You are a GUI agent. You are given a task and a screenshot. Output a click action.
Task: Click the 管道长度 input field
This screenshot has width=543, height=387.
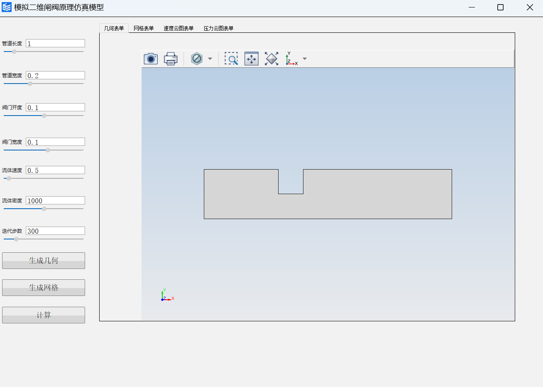tap(55, 43)
